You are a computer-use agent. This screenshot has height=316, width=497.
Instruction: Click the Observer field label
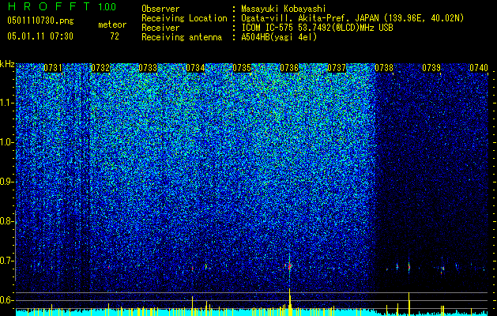tap(160, 9)
